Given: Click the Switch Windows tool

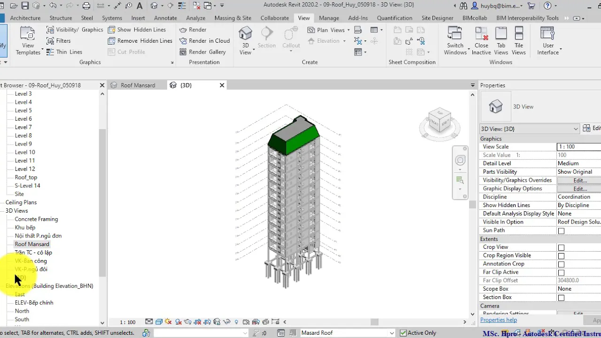Looking at the screenshot, I should [x=455, y=40].
